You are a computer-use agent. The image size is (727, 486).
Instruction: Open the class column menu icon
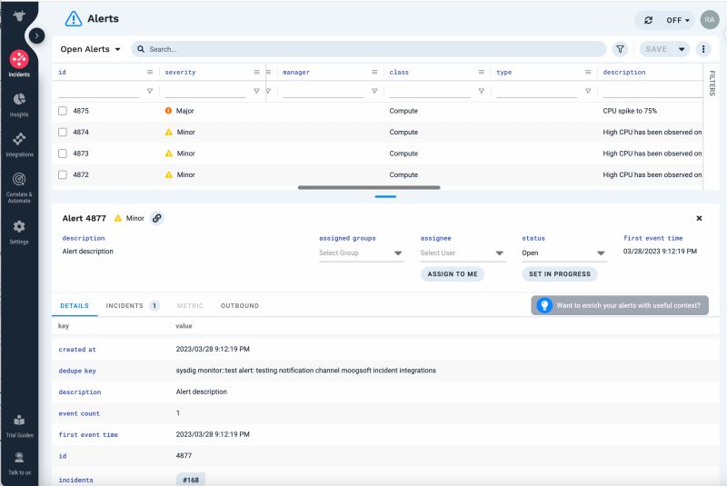[x=482, y=73]
